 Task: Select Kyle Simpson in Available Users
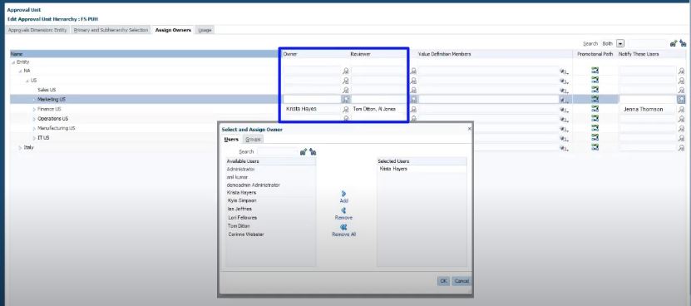click(x=242, y=200)
